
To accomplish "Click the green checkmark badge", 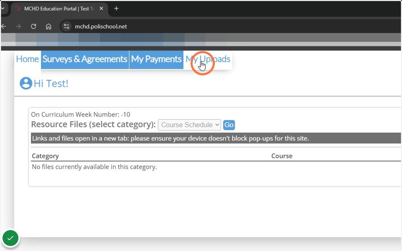I will tap(11, 238).
